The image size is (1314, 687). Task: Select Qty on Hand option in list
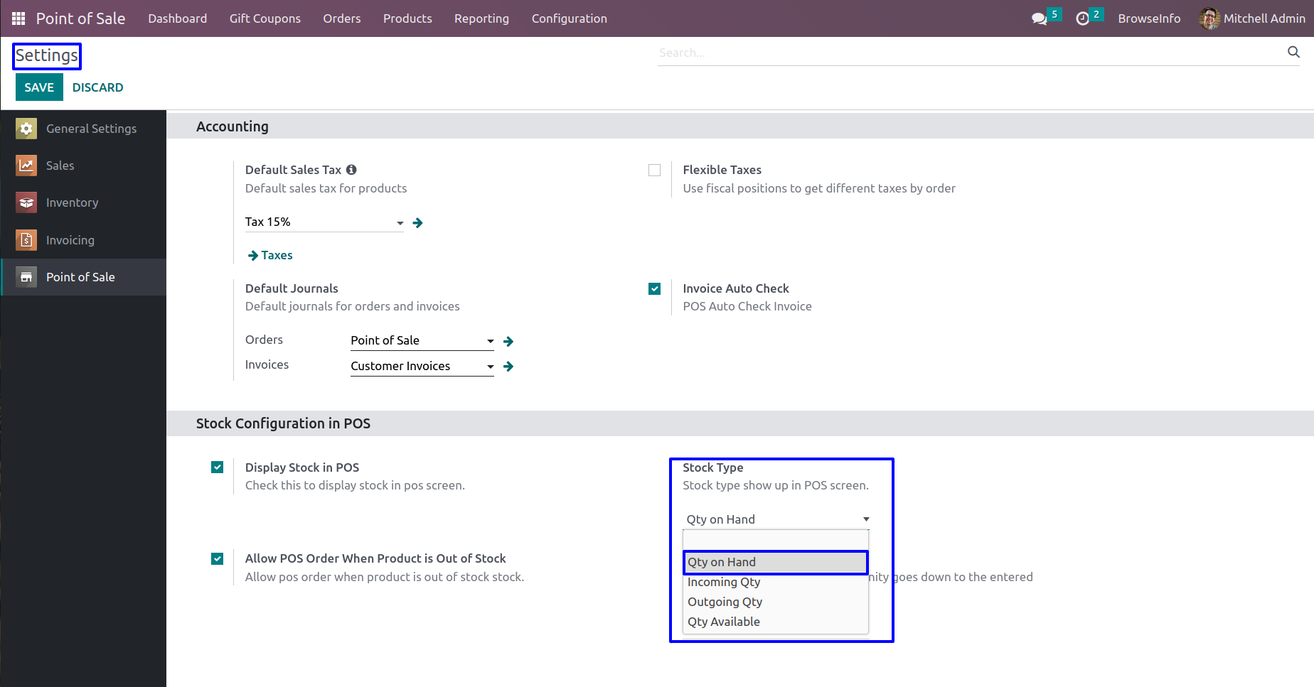tap(776, 562)
